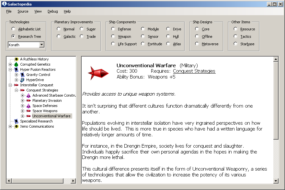Click the tree horizontal scrollbar left arrow

coord(9,181)
